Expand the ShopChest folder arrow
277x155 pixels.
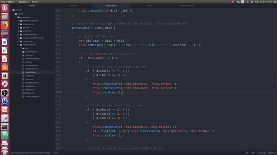19,31
